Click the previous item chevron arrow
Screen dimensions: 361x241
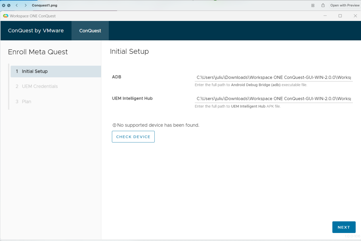17,5
